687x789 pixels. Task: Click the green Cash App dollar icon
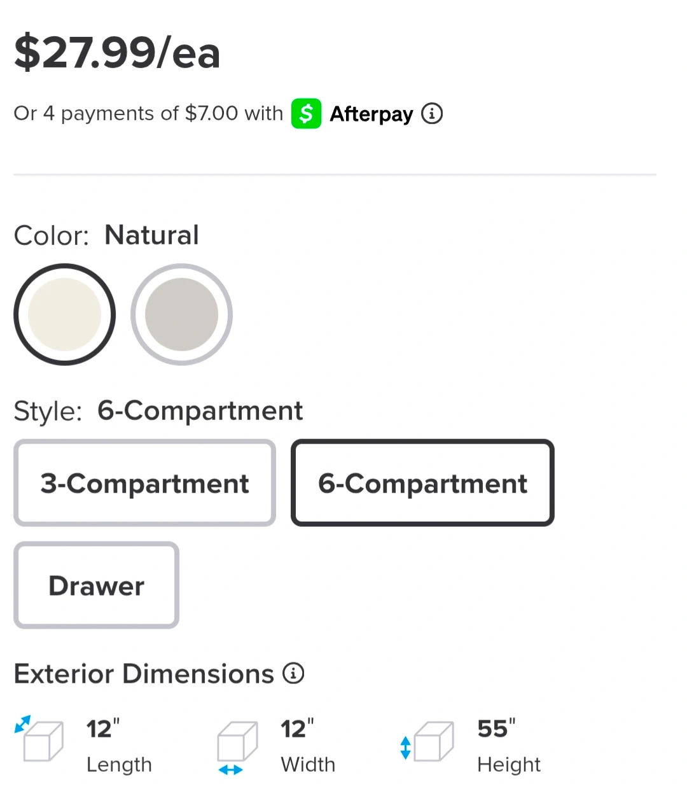[306, 114]
